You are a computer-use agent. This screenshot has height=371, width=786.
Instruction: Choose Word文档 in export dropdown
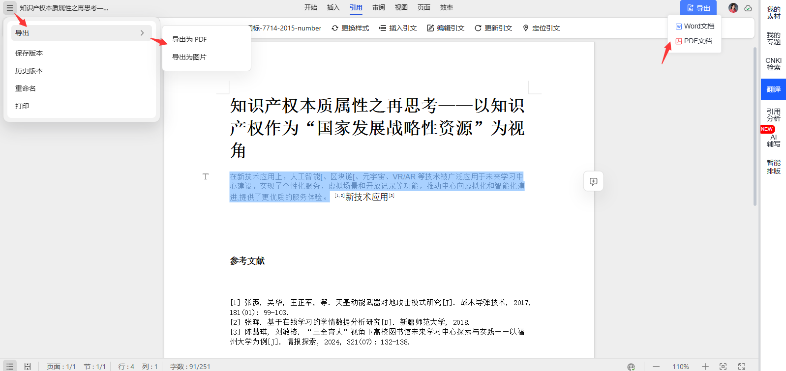695,26
